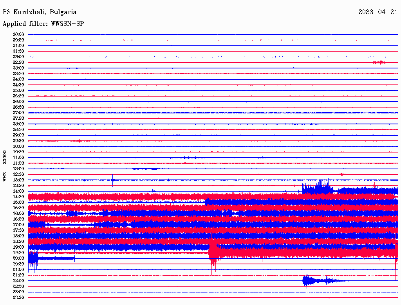401x305 pixels.
Task: Click the 21:00 time label
Action: tap(18, 269)
